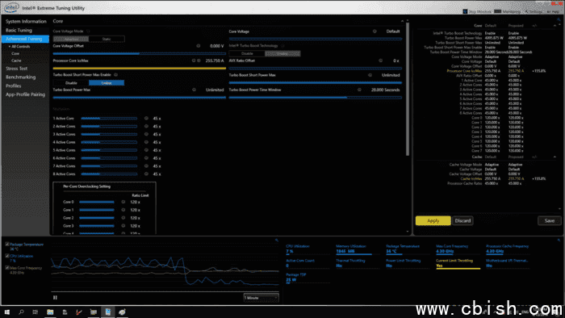The image size is (565, 318).
Task: Set Core Voltage Mode to Static
Action: [x=107, y=39]
